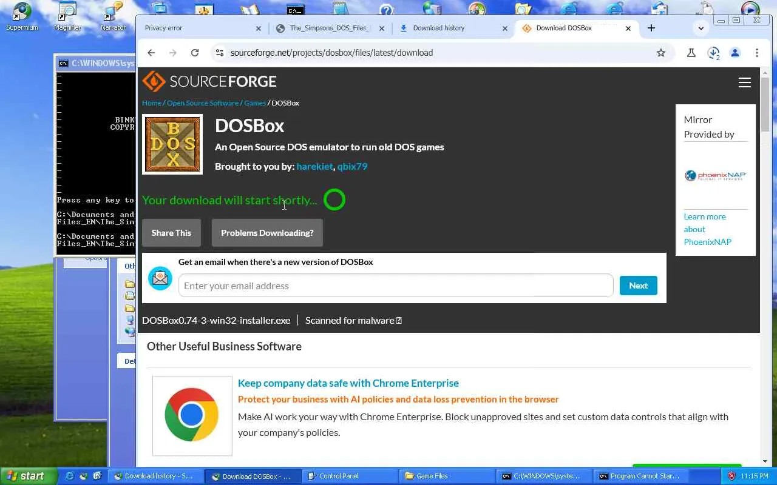Switch to The_Simpsons_DOS_Files tab
The height and width of the screenshot is (485, 777).
click(330, 28)
